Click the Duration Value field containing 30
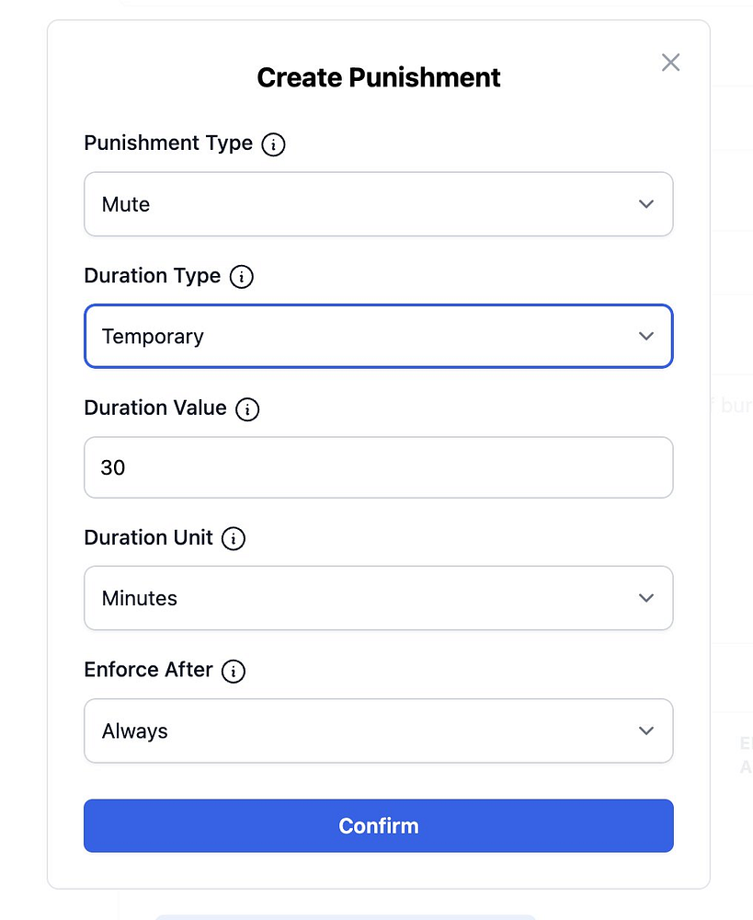This screenshot has width=753, height=920. click(378, 467)
